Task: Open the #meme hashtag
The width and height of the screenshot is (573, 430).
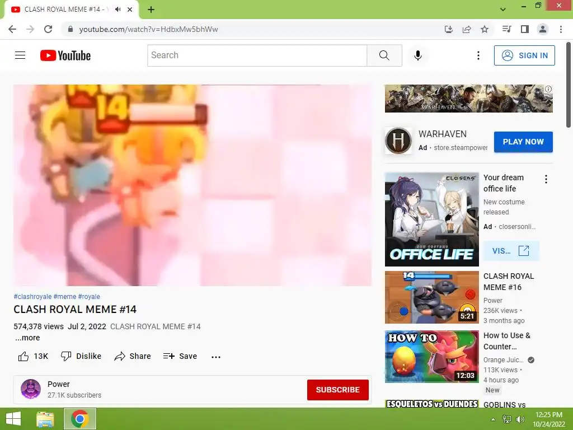Action: (x=65, y=297)
